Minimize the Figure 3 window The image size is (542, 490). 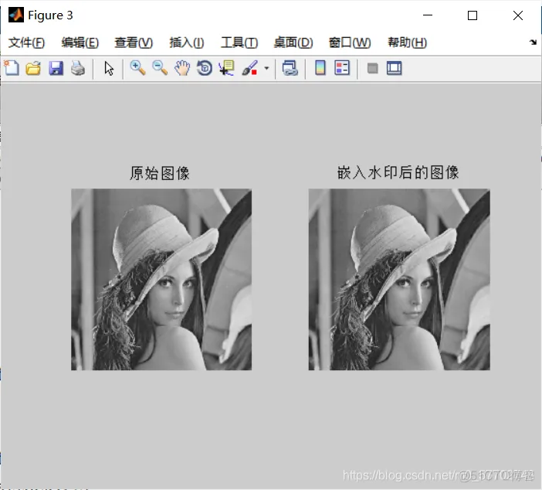tap(428, 15)
